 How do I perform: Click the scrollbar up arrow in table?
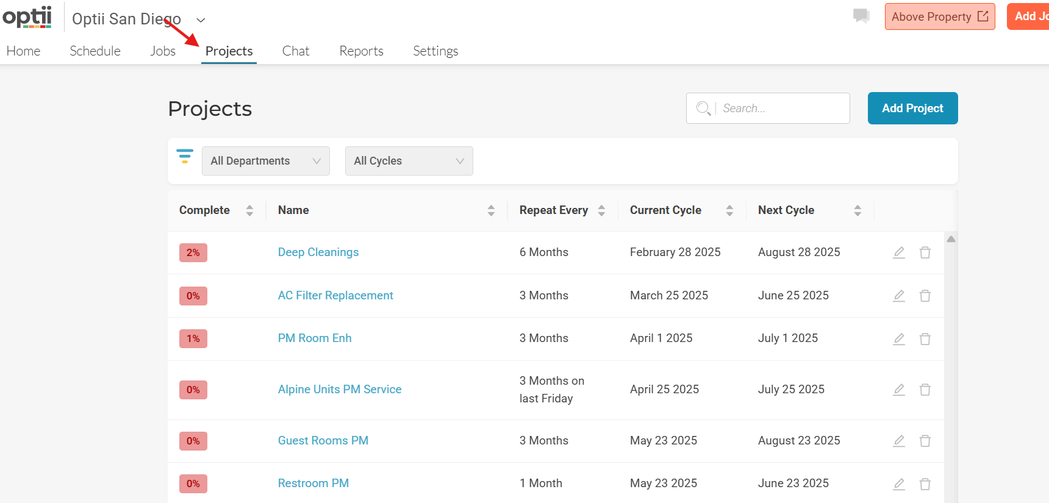click(x=950, y=239)
